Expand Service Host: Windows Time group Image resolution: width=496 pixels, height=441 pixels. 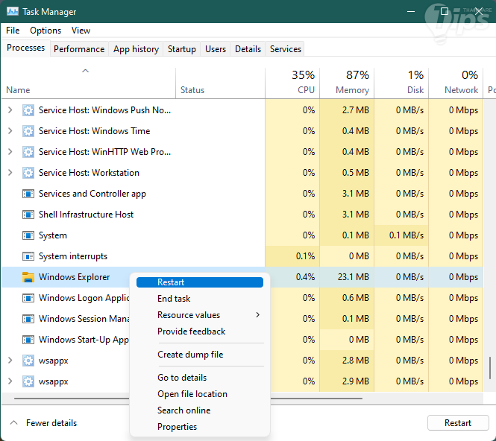click(x=10, y=131)
